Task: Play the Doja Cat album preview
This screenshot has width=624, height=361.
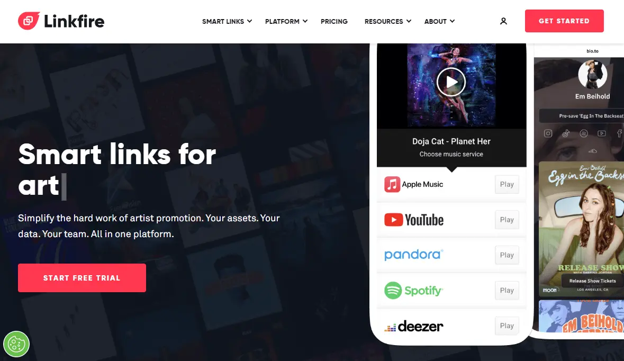Action: (451, 82)
